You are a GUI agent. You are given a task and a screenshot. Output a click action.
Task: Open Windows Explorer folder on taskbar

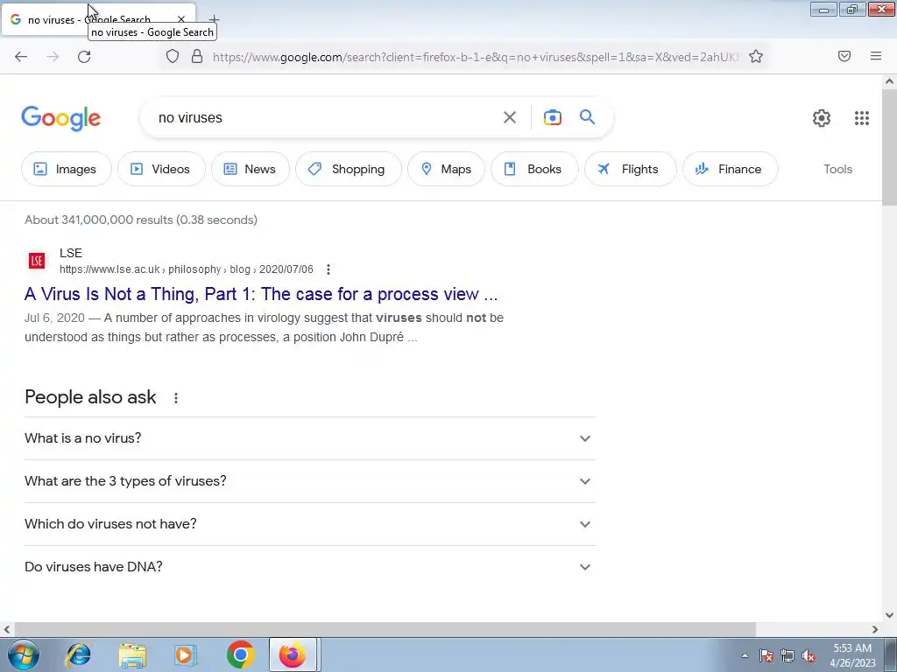point(132,654)
